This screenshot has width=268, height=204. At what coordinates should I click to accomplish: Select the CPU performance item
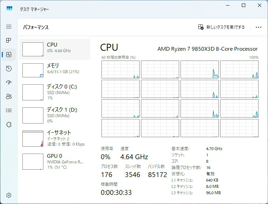coord(55,49)
